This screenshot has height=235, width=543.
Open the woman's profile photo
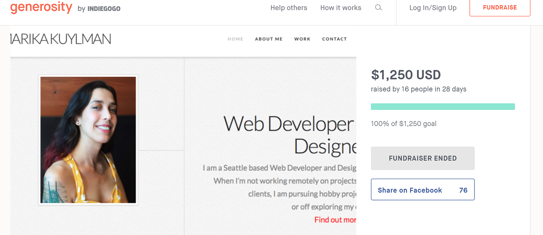88,140
